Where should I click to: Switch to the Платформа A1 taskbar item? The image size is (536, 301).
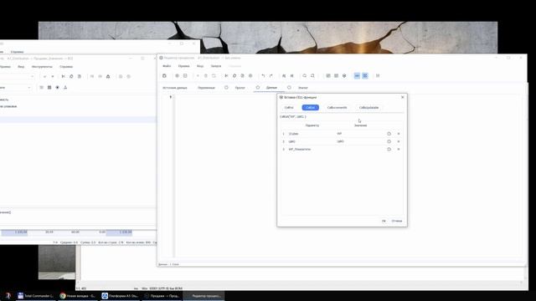pyautogui.click(x=121, y=296)
